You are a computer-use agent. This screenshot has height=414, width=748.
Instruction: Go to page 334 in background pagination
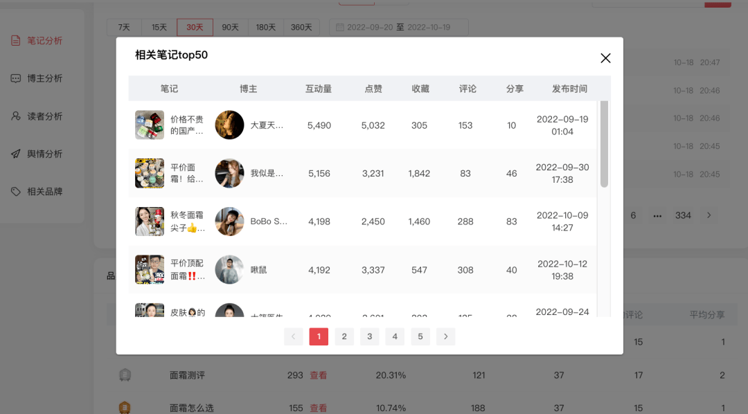point(683,215)
